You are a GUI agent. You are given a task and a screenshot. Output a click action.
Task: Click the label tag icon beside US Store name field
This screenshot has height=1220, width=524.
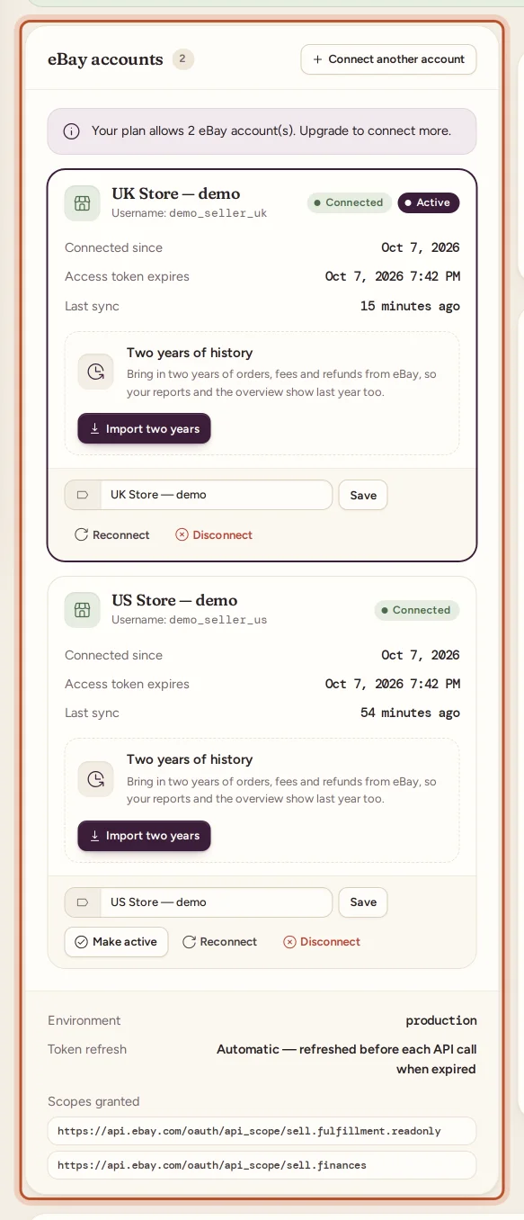(83, 902)
